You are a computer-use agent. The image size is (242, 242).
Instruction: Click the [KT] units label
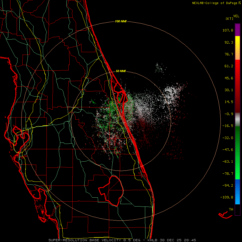click(230, 19)
